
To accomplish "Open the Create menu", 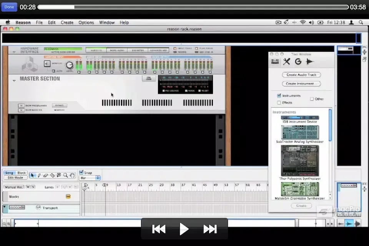I will (67, 22).
